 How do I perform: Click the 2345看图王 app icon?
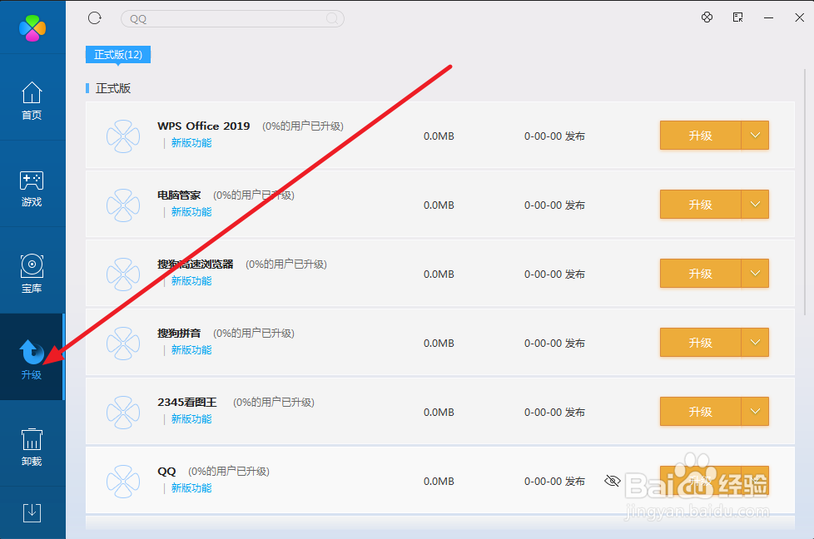[123, 412]
